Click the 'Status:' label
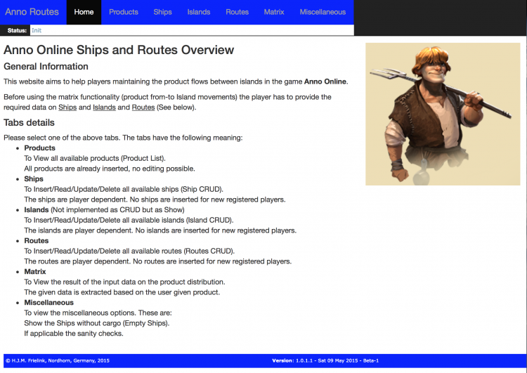Screen dimensions: 527x373 17,30
